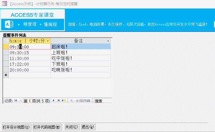Click the 提醒事件列表 label

(x=15, y=35)
